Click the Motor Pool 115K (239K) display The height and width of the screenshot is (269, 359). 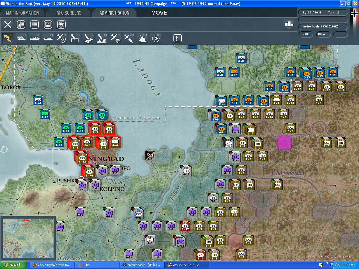point(323,27)
